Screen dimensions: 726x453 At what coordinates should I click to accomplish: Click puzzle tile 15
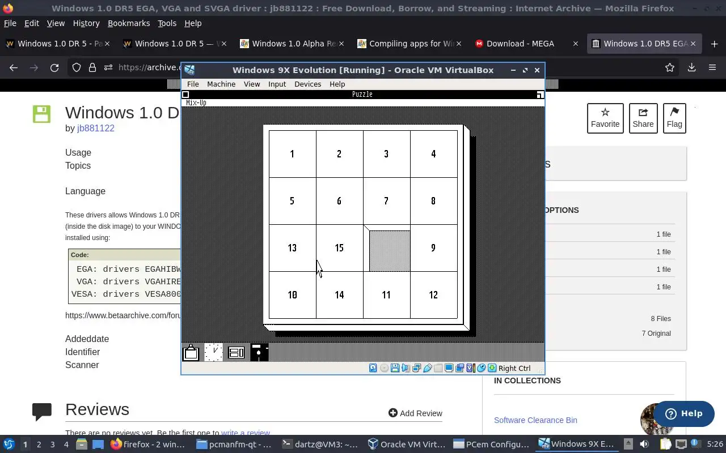pyautogui.click(x=339, y=248)
